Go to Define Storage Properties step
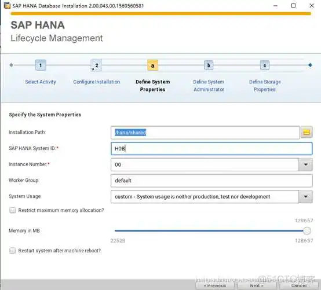 pos(265,86)
